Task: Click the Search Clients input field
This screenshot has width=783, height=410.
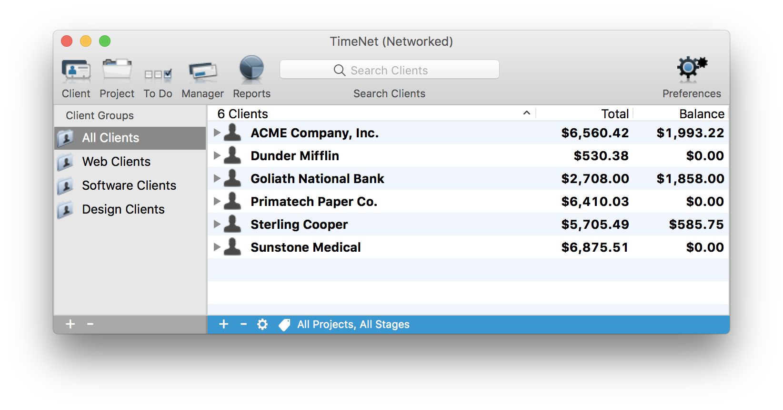Action: (x=390, y=70)
